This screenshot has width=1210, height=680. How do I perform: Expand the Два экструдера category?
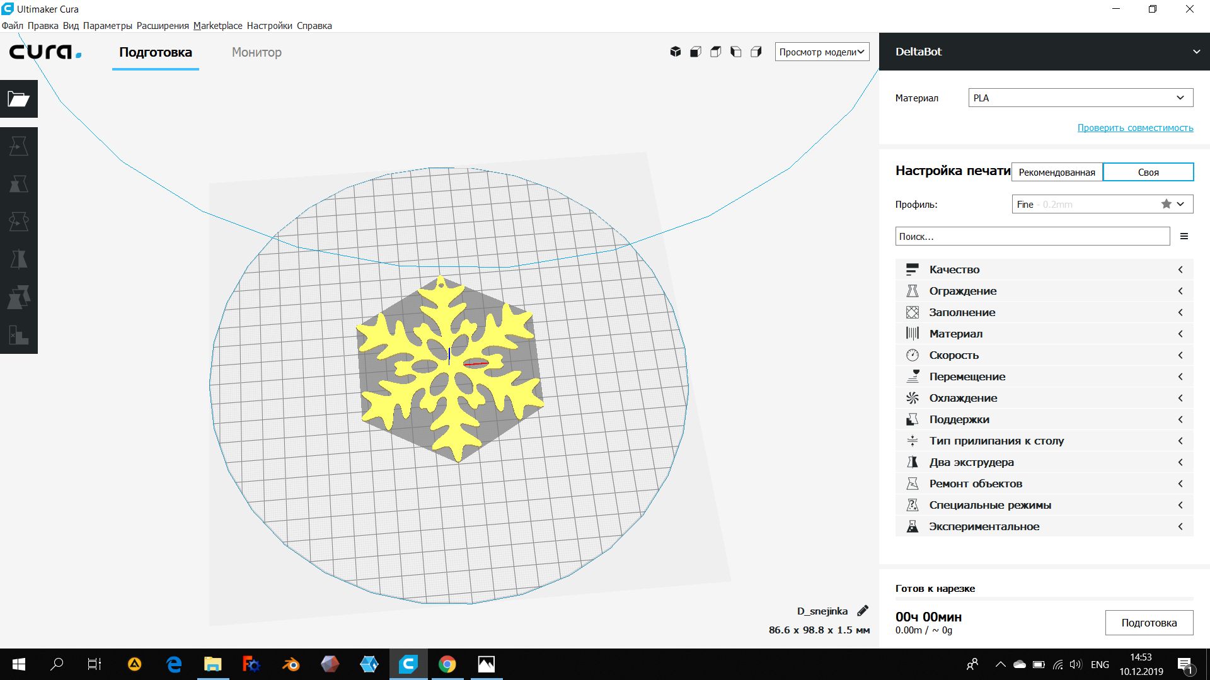tap(1044, 462)
